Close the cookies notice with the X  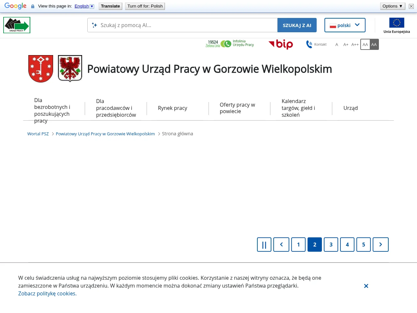tap(366, 286)
